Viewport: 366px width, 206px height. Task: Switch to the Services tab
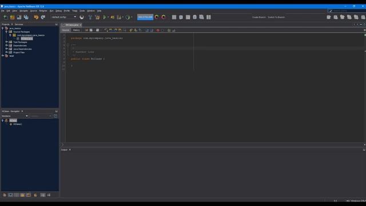tap(19, 24)
